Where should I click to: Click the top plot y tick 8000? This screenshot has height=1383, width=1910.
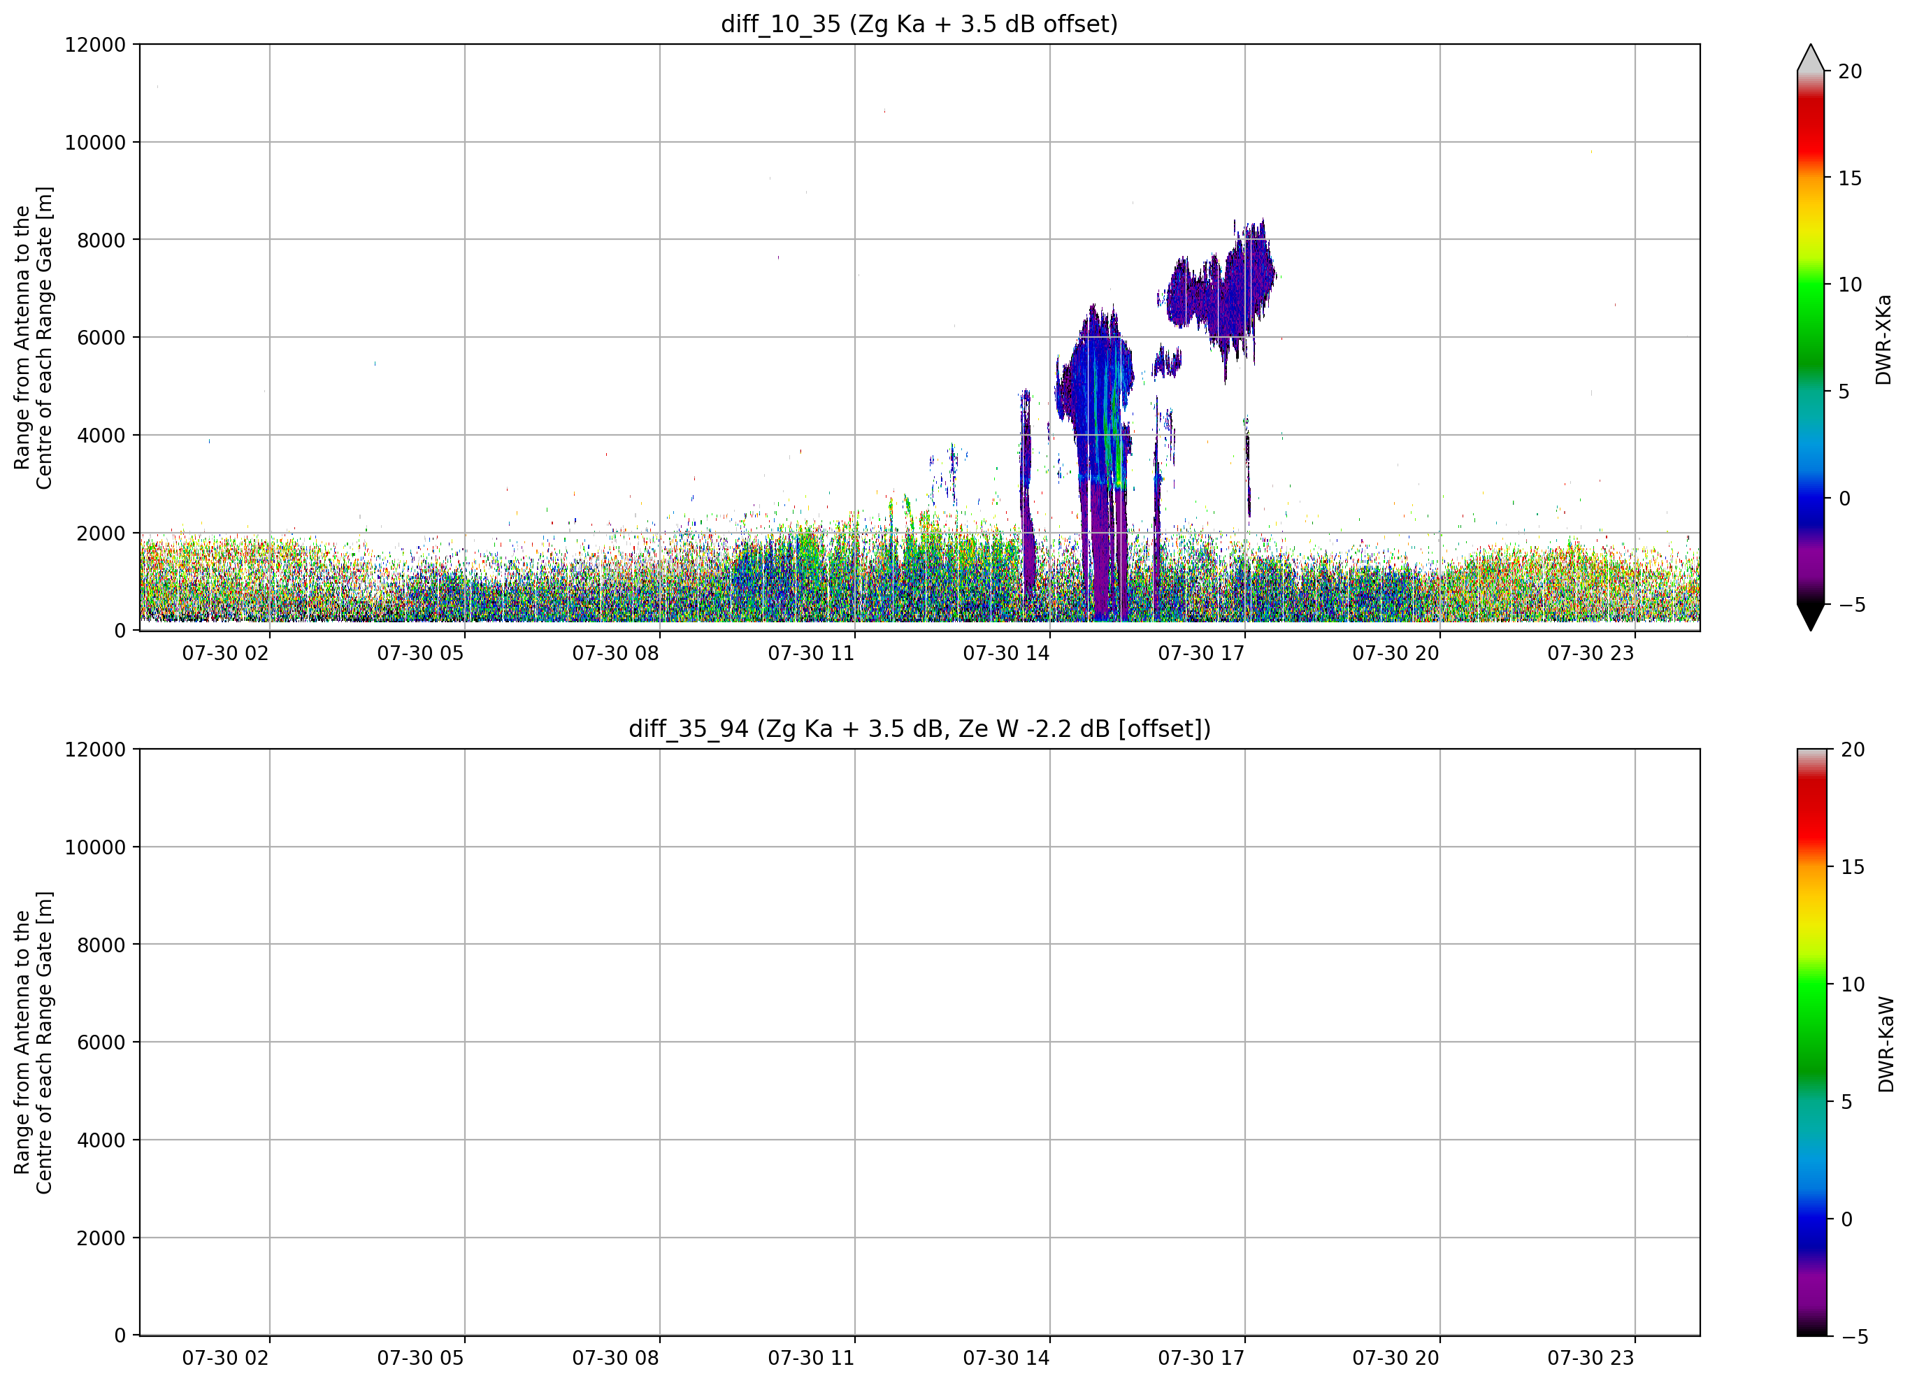point(101,240)
